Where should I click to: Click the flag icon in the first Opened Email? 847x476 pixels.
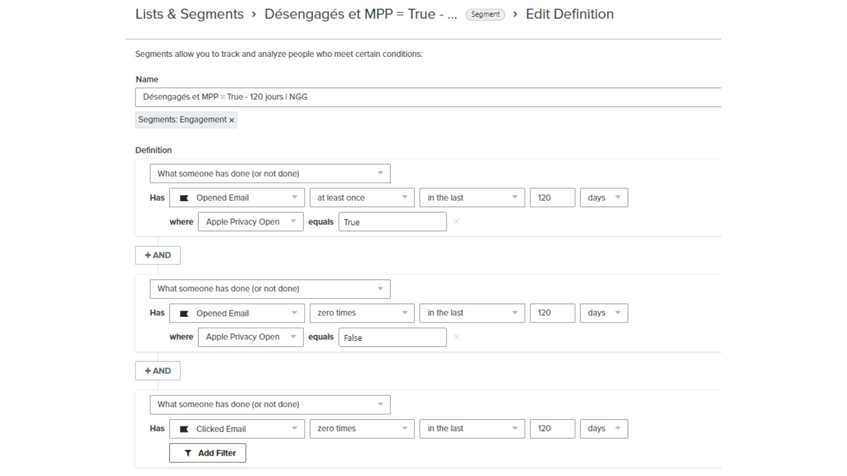[184, 198]
